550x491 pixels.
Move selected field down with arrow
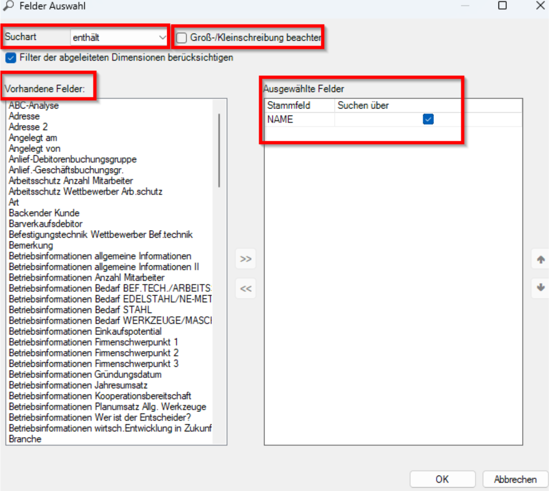click(540, 288)
